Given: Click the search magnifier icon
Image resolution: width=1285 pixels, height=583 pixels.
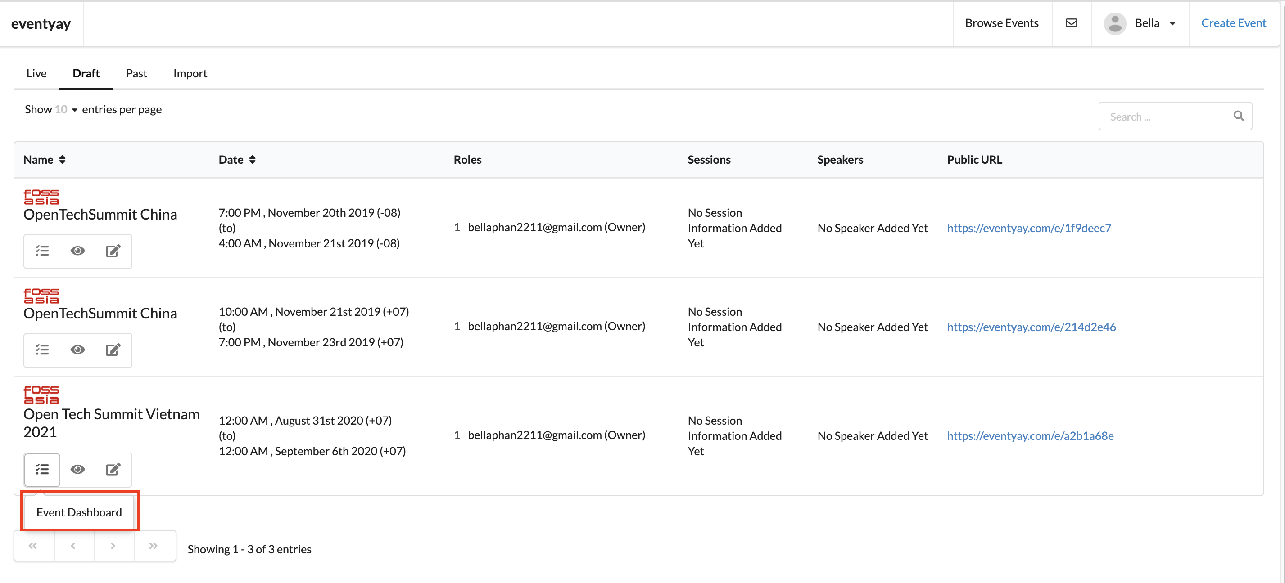Looking at the screenshot, I should 1239,116.
